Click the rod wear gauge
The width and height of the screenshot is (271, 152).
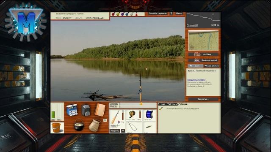click(123, 115)
